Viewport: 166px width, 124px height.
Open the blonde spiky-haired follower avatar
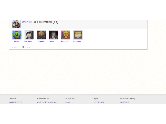(x=78, y=35)
